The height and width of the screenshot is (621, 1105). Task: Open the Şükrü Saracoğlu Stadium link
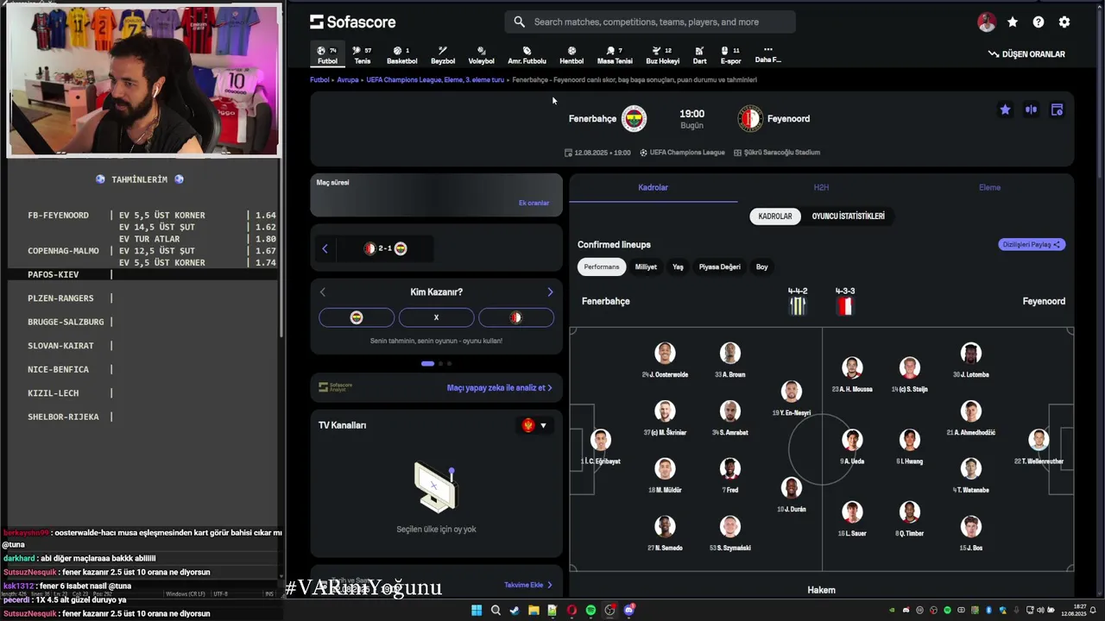click(x=777, y=153)
